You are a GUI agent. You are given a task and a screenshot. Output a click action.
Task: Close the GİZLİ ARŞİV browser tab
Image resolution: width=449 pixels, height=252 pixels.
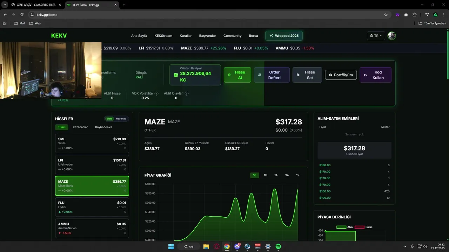pos(59,5)
